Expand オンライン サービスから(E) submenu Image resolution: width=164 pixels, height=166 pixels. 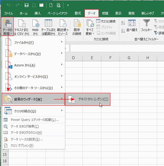point(34,76)
